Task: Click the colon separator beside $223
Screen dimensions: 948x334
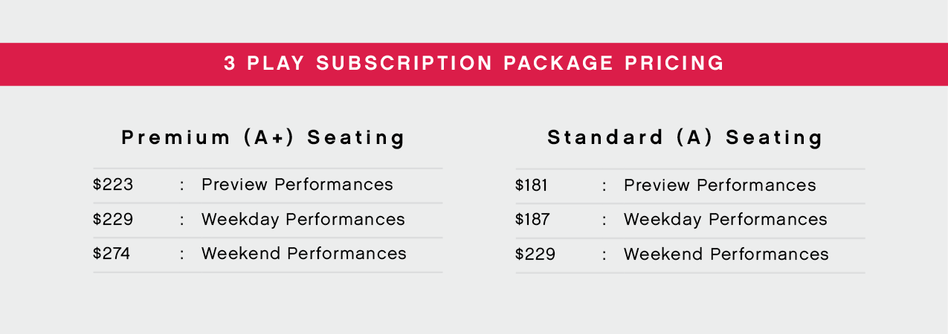Action: [x=181, y=186]
